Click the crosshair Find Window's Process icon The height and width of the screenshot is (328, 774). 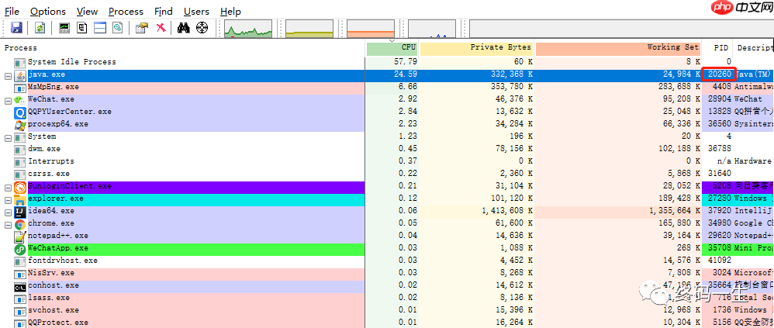(x=202, y=28)
